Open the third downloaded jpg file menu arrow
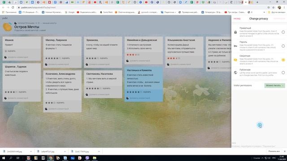287x161 pixels. 99,152
